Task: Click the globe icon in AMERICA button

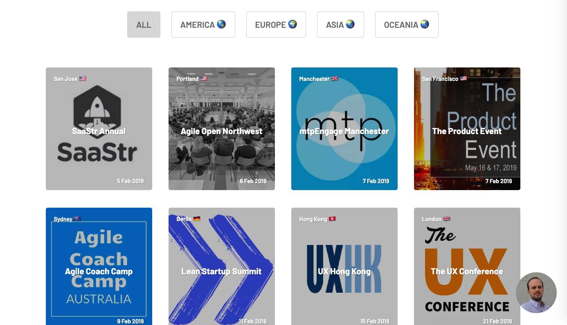Action: pyautogui.click(x=221, y=24)
